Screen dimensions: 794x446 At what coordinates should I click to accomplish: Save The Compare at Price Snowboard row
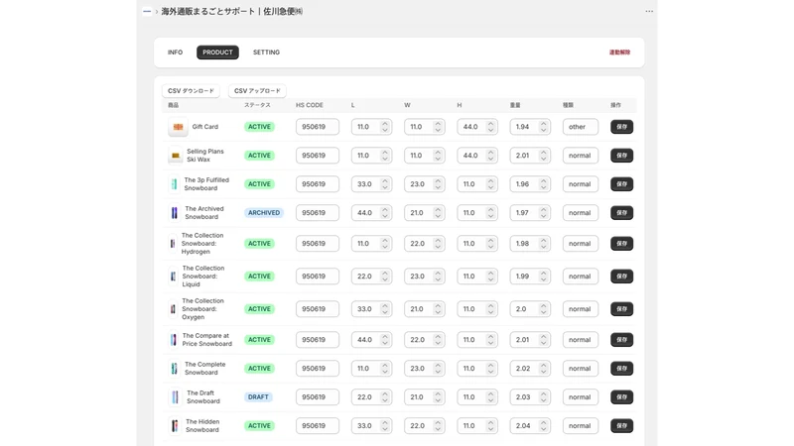(x=622, y=340)
